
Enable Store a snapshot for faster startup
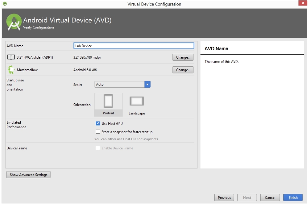point(98,132)
